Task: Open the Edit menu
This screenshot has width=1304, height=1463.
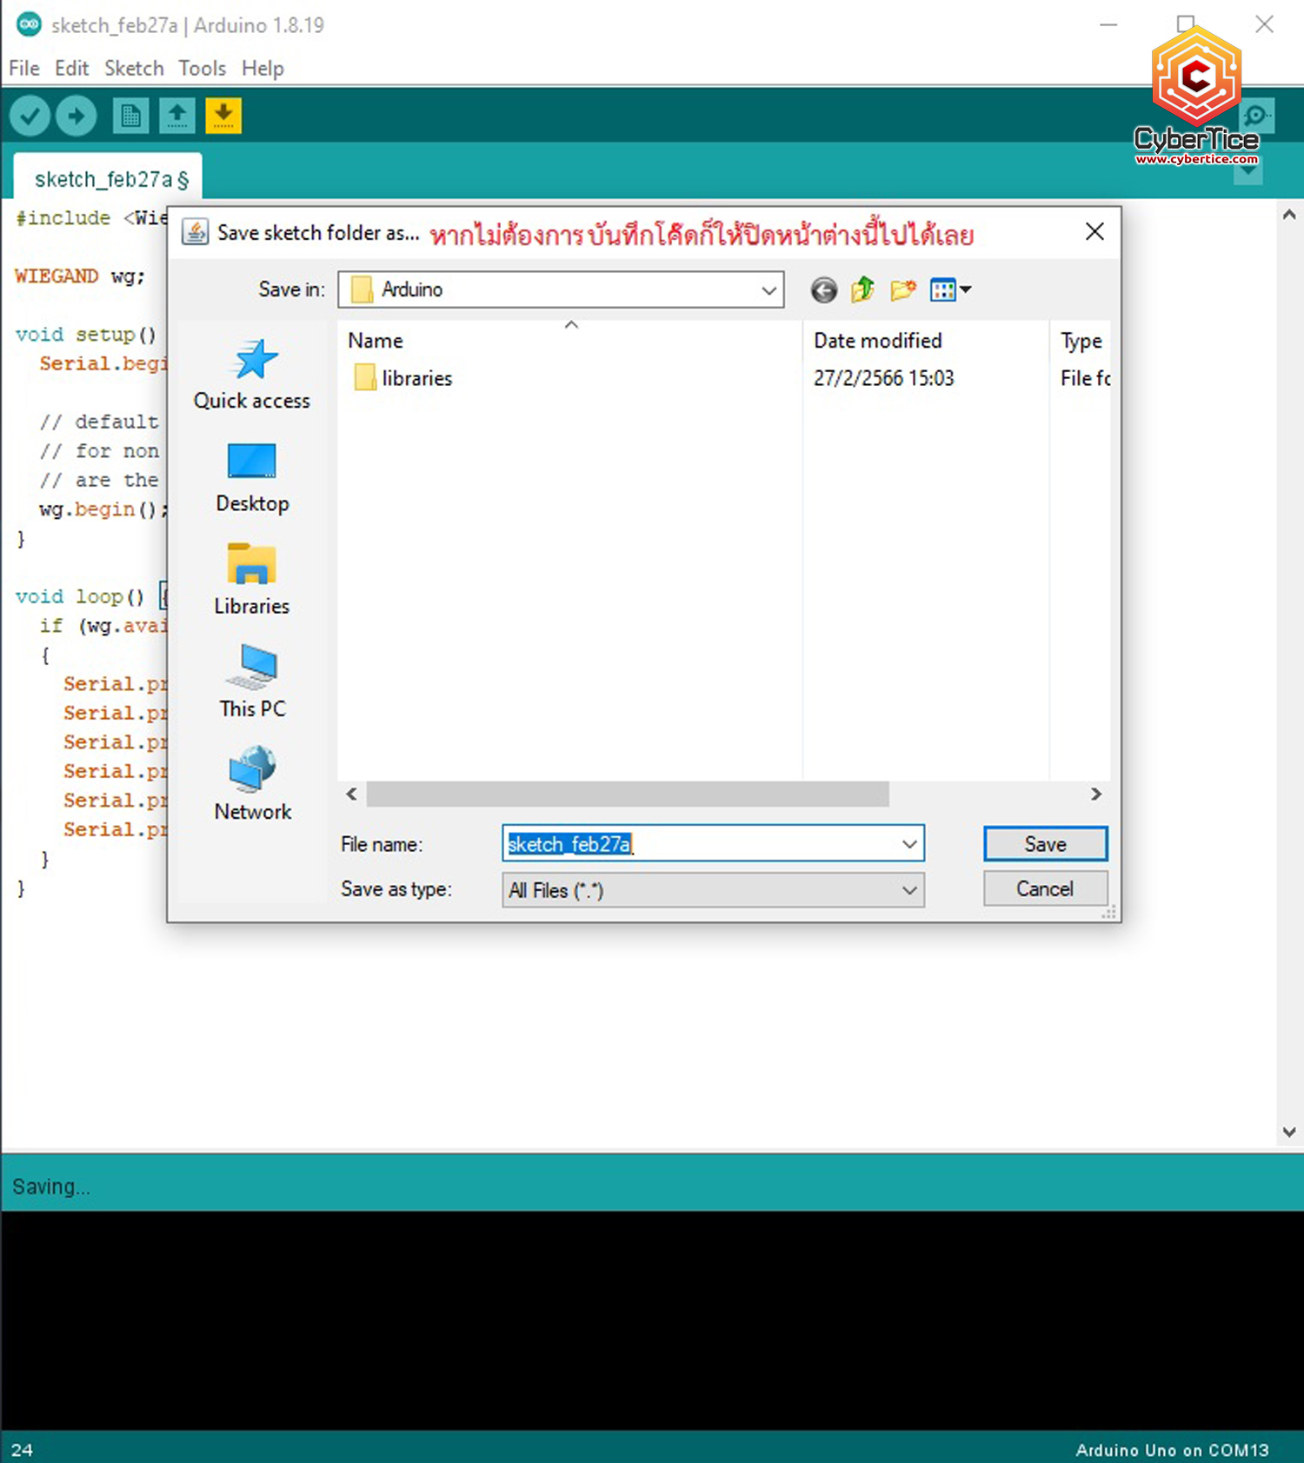Action: click(x=71, y=68)
